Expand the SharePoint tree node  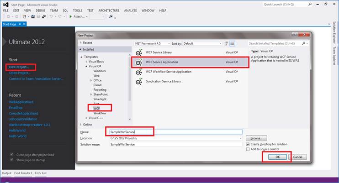click(x=91, y=94)
